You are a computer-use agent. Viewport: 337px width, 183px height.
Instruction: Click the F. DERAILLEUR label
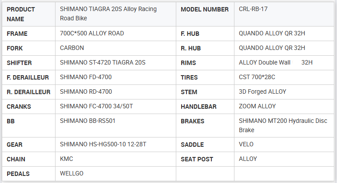pos(28,77)
